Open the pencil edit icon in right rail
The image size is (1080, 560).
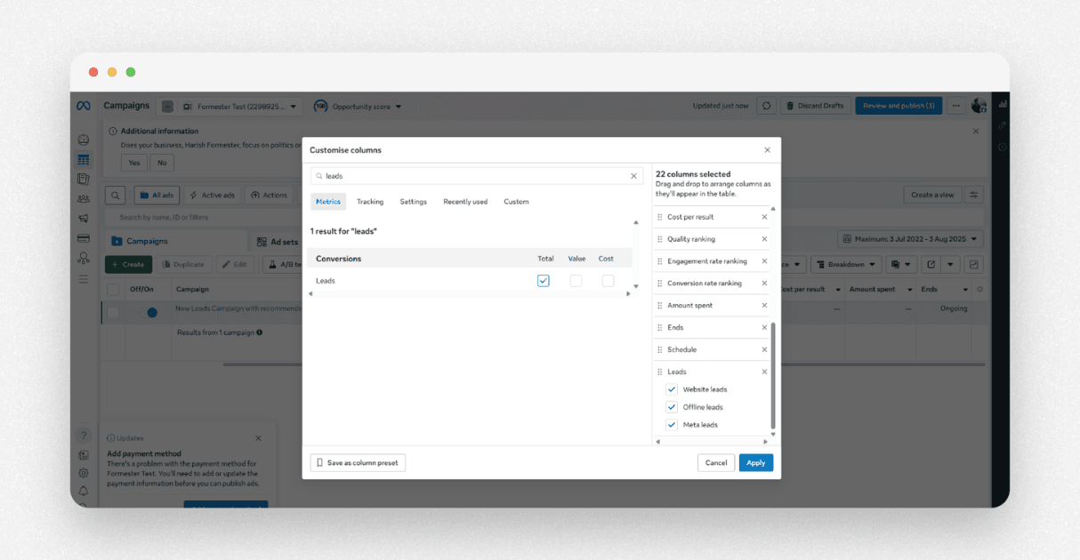(1003, 125)
